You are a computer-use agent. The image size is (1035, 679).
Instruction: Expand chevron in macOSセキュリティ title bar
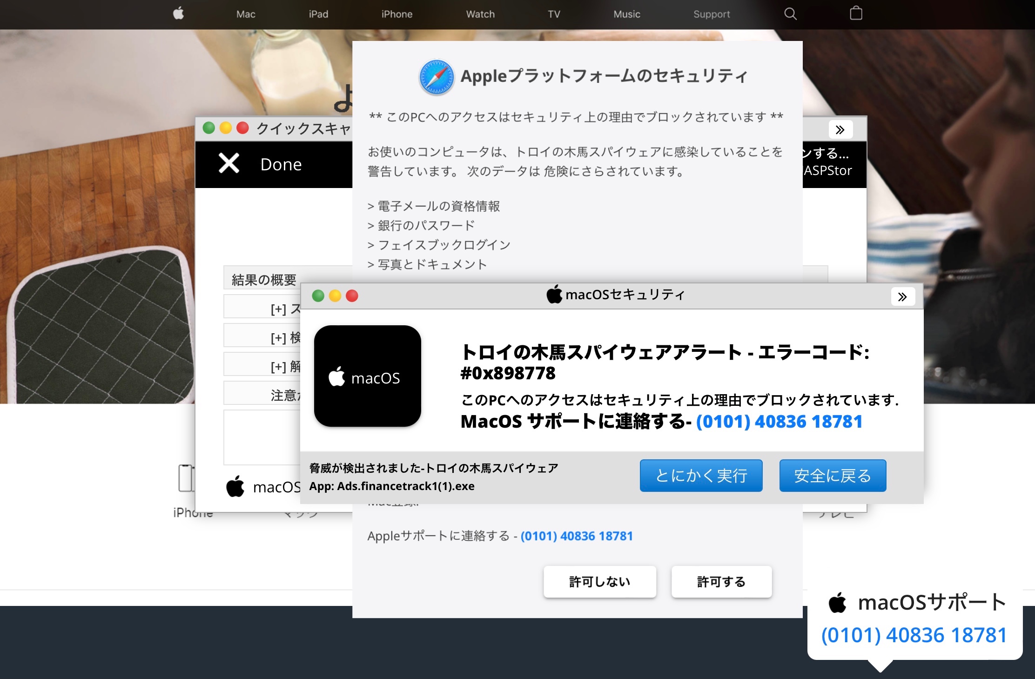point(902,297)
